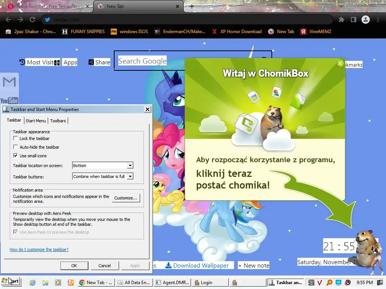Open How do I customize the taskbar link
The width and height of the screenshot is (386, 289).
click(39, 249)
